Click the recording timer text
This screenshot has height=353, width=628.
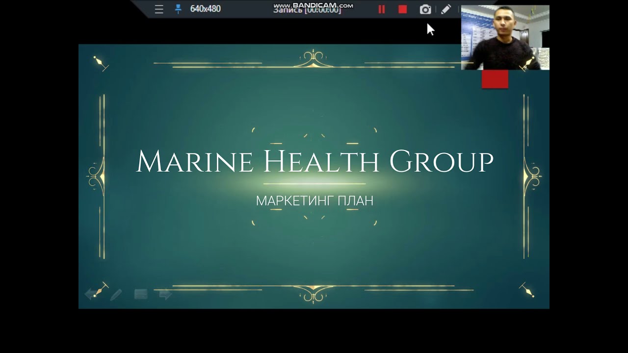coord(307,9)
